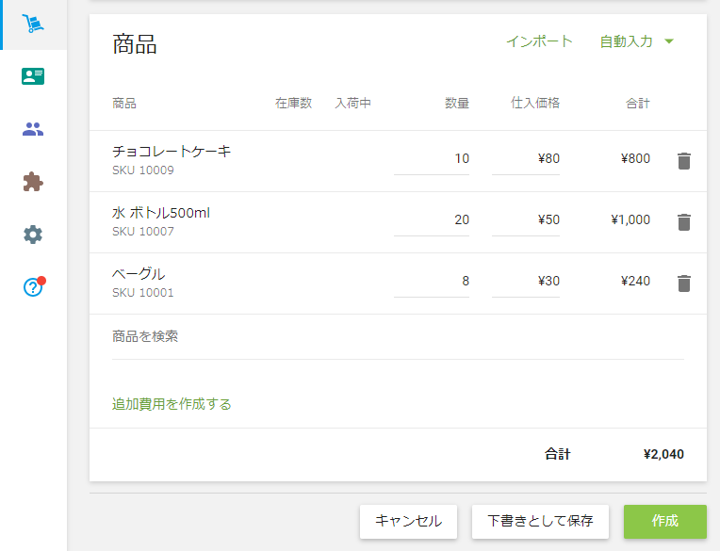720x551 pixels.
Task: Click the インポート link
Action: [x=539, y=41]
